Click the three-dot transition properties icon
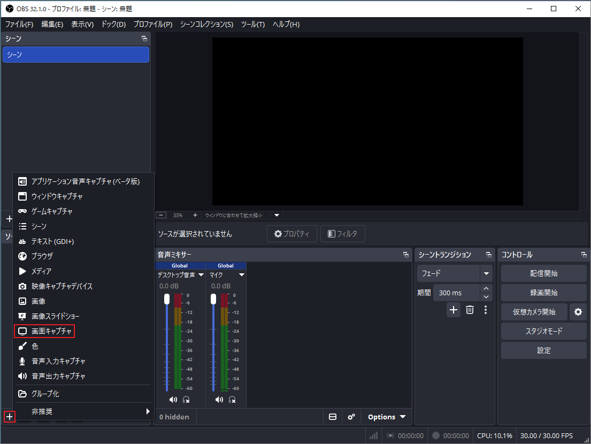This screenshot has height=444, width=591. pyautogui.click(x=485, y=310)
